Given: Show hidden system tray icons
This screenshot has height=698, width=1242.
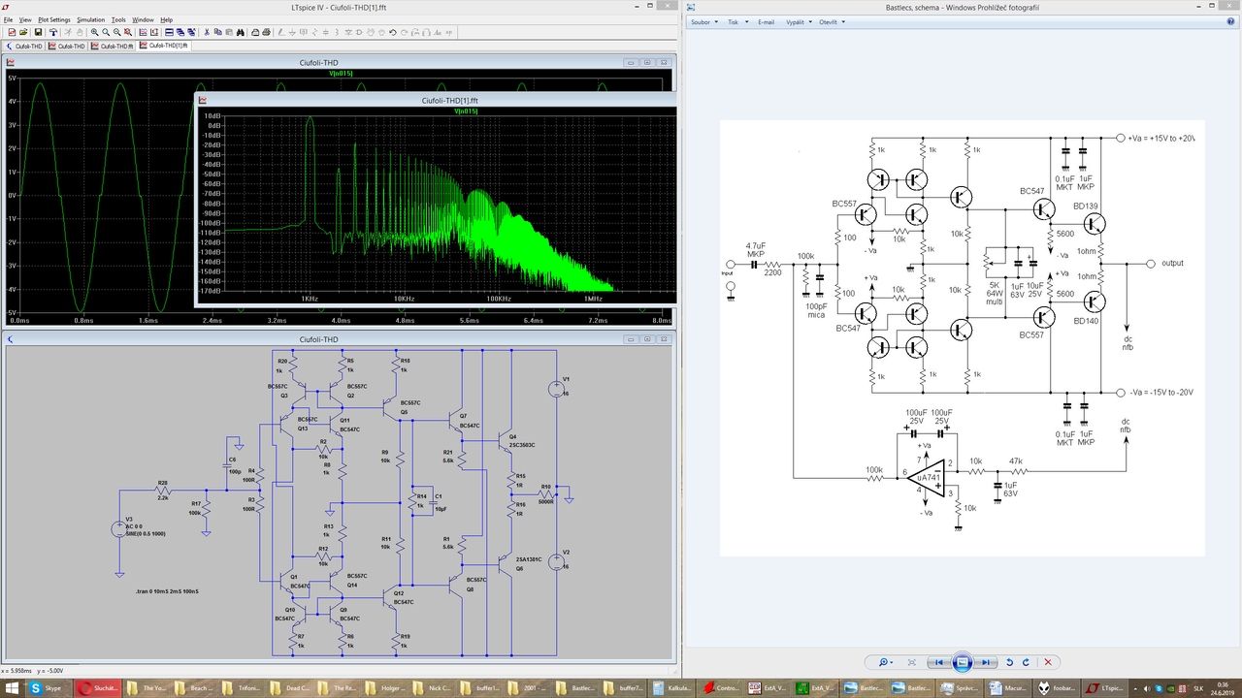Looking at the screenshot, I should pos(1135,689).
